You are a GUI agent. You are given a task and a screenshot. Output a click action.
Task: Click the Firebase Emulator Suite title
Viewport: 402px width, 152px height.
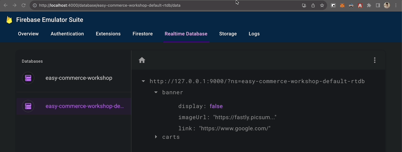[49, 20]
